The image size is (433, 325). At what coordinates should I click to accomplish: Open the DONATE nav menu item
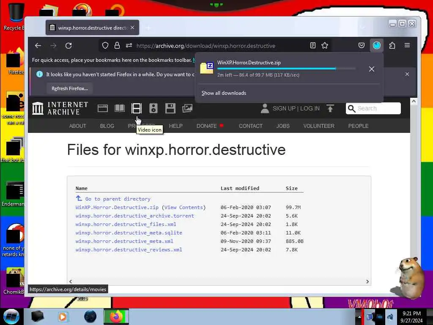click(206, 126)
